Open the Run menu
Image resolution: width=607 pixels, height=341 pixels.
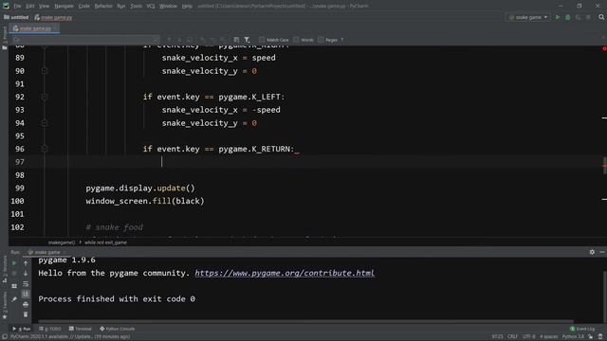click(121, 6)
